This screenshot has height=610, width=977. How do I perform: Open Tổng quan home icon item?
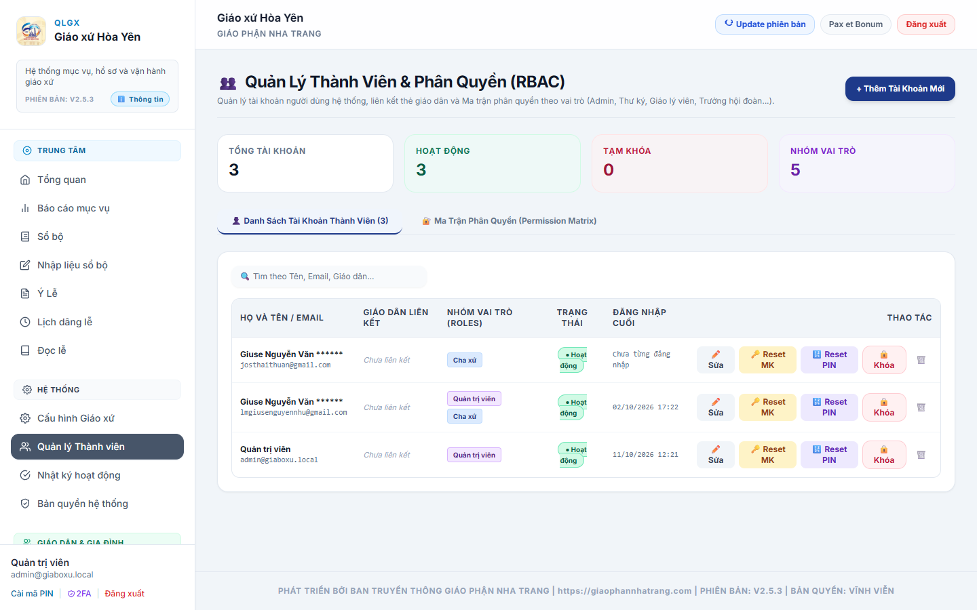coord(97,180)
